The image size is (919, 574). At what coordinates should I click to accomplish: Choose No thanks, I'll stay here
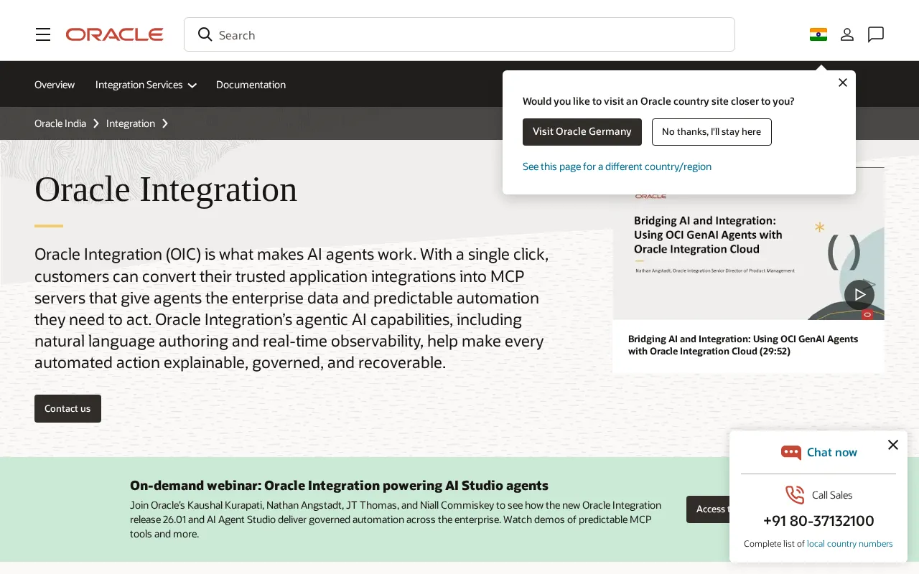coord(712,132)
